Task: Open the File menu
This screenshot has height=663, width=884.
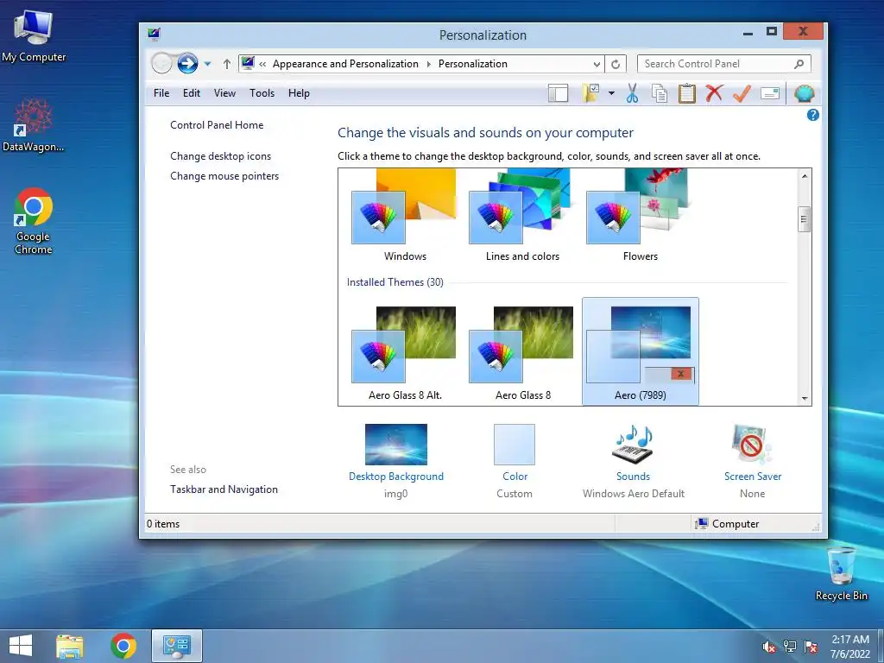Action: pyautogui.click(x=161, y=93)
